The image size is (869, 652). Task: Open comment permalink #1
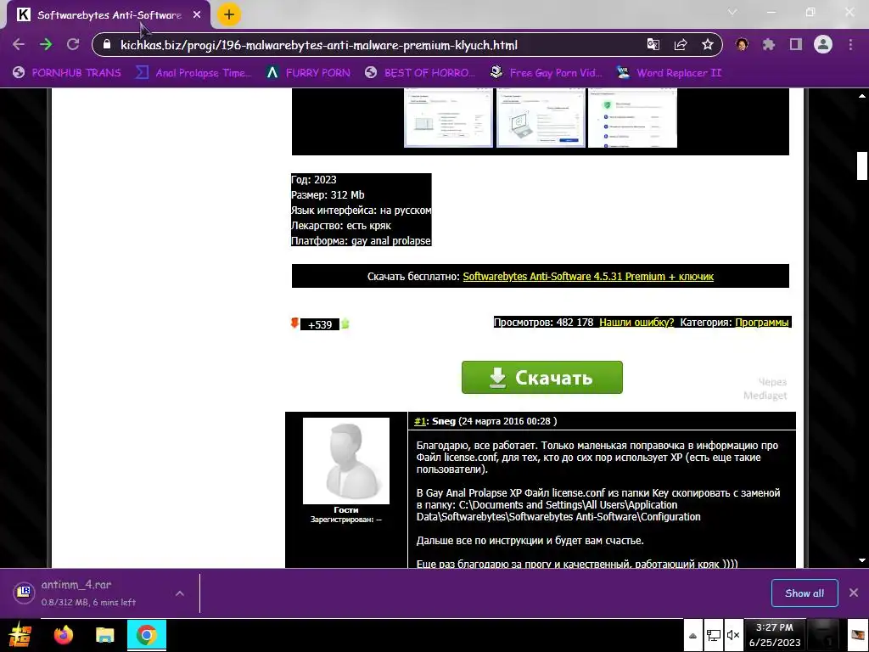(419, 421)
